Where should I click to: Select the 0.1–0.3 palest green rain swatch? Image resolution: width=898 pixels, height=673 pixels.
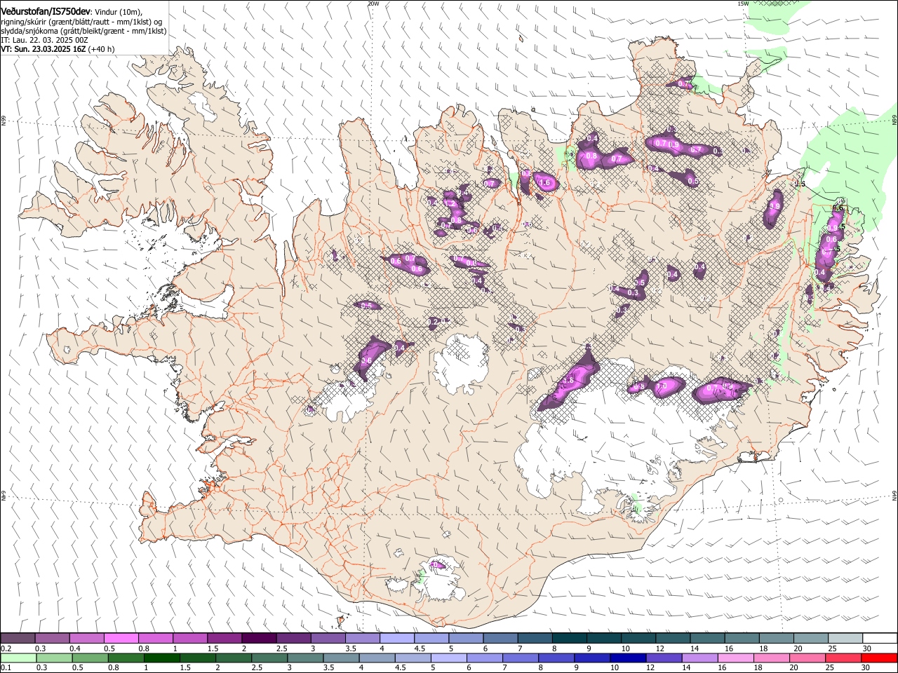[18, 658]
